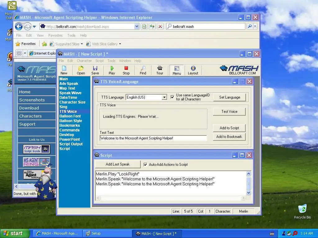Click the Add to Script button
This screenshot has height=238, width=318.
coord(229,128)
